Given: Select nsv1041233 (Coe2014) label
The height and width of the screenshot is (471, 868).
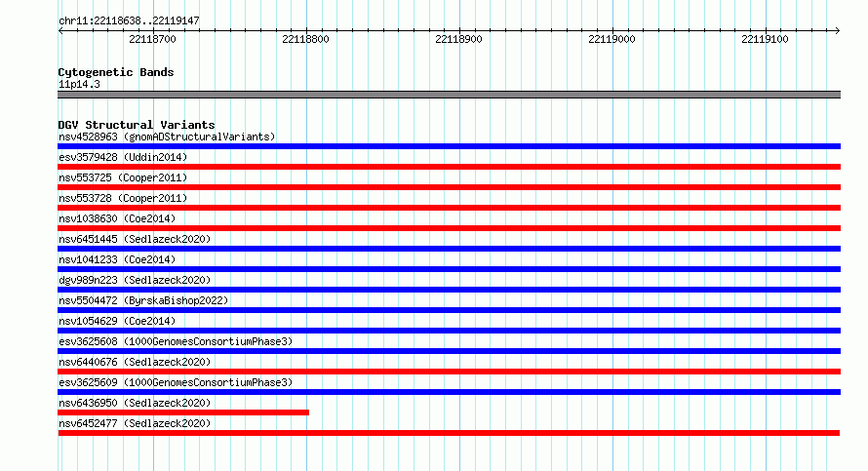Looking at the screenshot, I should [117, 259].
